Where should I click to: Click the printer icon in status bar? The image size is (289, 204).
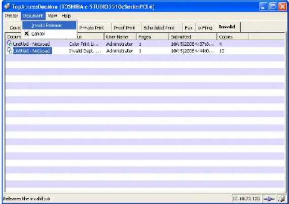pyautogui.click(x=281, y=199)
